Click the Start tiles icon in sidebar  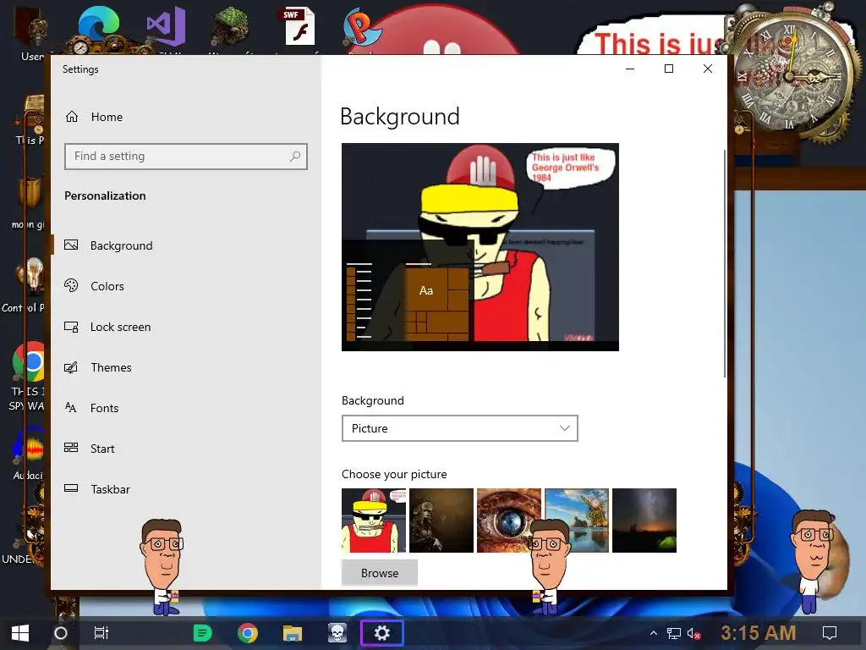click(71, 448)
